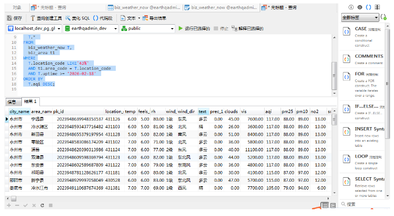The height and width of the screenshot is (216, 394).
Task: Switch to the 对象 tab
Action: tap(17, 7)
